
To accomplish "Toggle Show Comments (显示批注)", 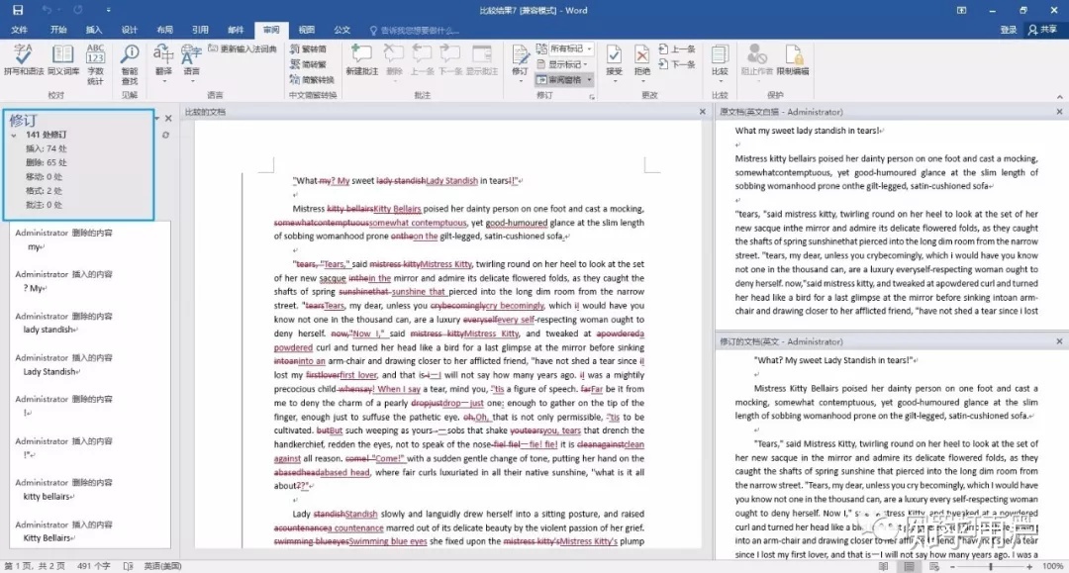I will click(x=482, y=59).
